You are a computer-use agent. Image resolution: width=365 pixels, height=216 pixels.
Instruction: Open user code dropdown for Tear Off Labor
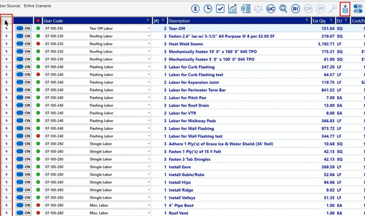(149, 28)
